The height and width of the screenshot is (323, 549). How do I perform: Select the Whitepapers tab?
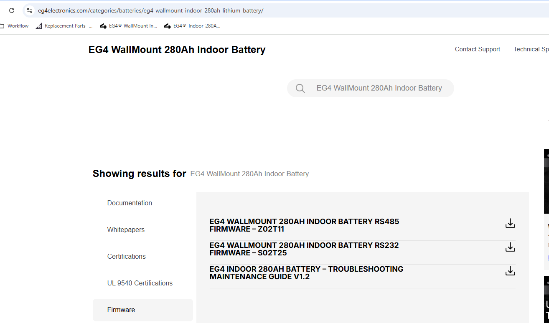[126, 230]
